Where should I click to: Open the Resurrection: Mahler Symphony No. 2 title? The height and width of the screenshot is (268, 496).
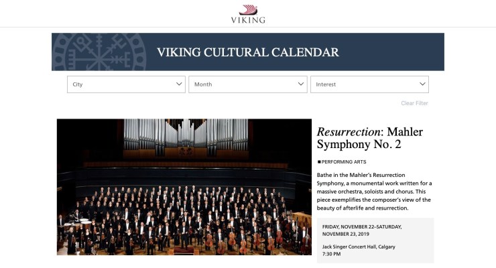point(369,138)
